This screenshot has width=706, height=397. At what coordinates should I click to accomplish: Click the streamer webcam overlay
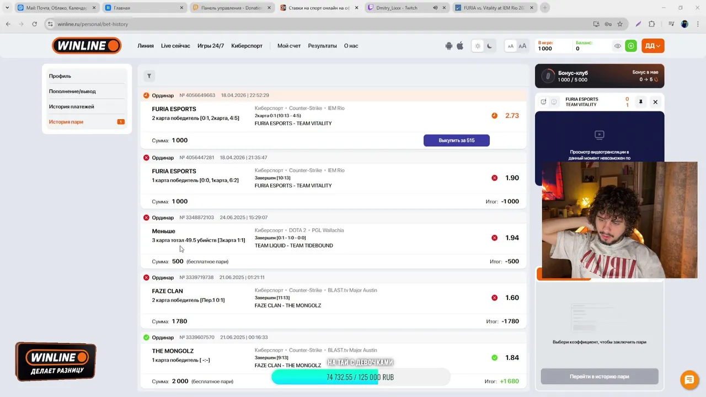pyautogui.click(x=619, y=220)
